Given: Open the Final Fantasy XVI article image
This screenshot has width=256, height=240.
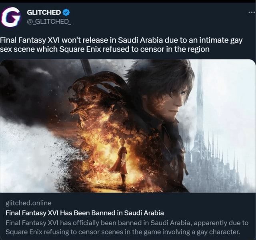Looking at the screenshot, I should pyautogui.click(x=128, y=126).
